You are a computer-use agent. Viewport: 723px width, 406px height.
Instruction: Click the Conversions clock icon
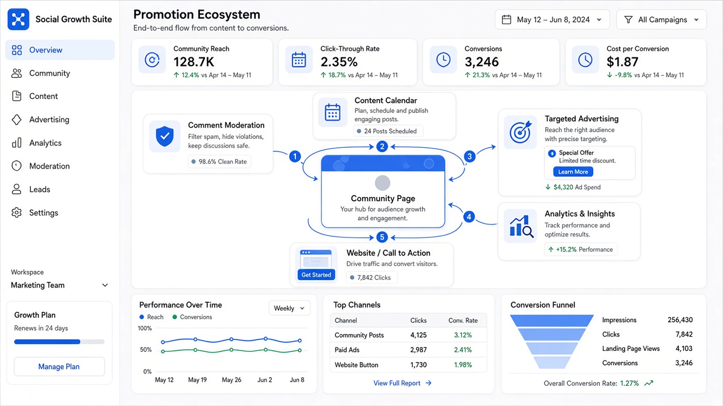[x=443, y=60]
